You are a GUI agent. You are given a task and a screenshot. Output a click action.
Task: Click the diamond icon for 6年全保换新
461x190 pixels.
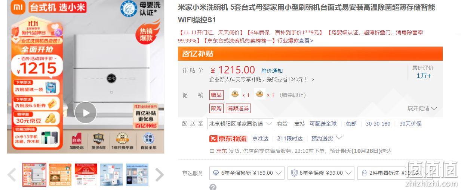tap(216, 173)
